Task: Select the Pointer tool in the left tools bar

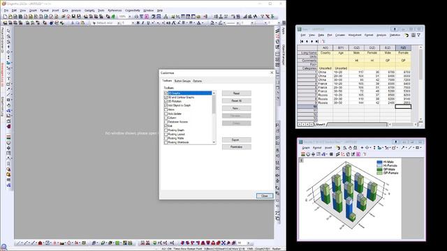Action: 8,31
